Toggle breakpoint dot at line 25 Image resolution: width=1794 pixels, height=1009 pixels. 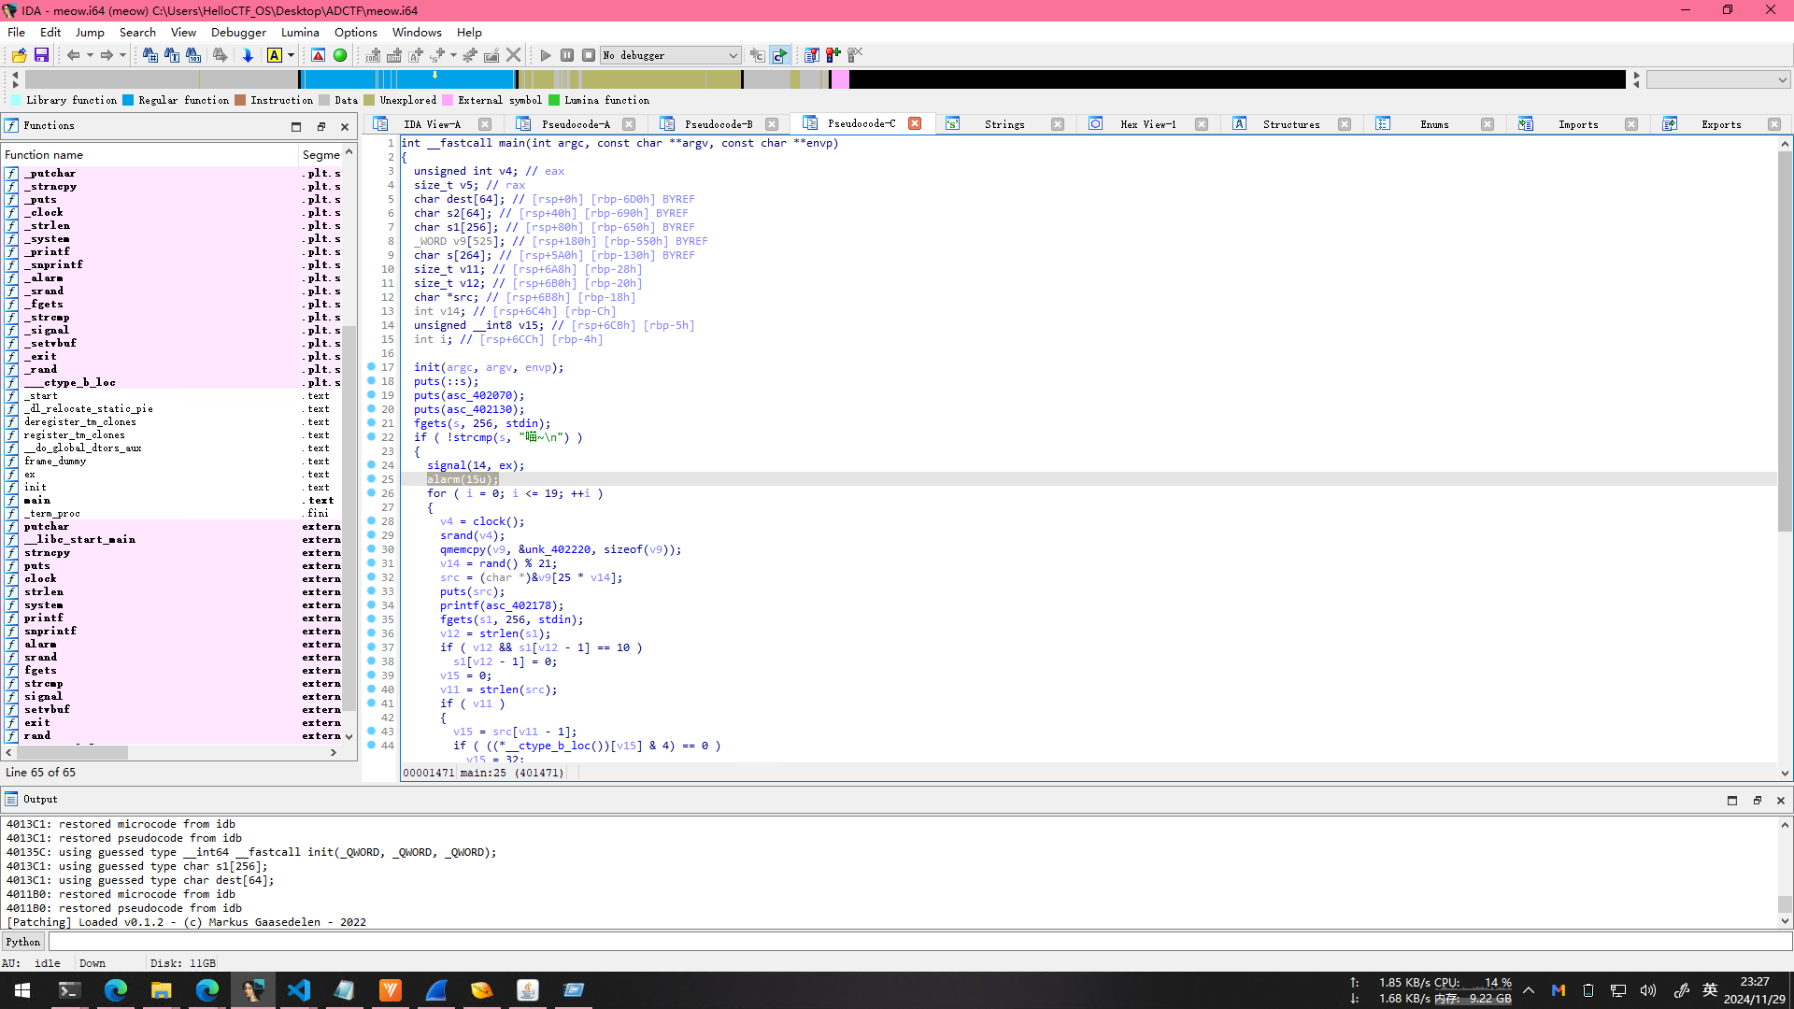coord(371,479)
